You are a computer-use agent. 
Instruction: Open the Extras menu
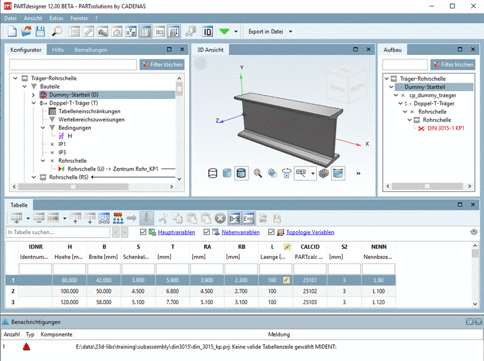point(56,18)
